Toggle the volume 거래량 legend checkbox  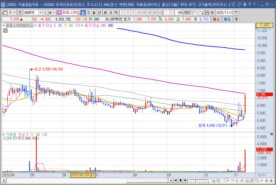[x=3, y=134]
